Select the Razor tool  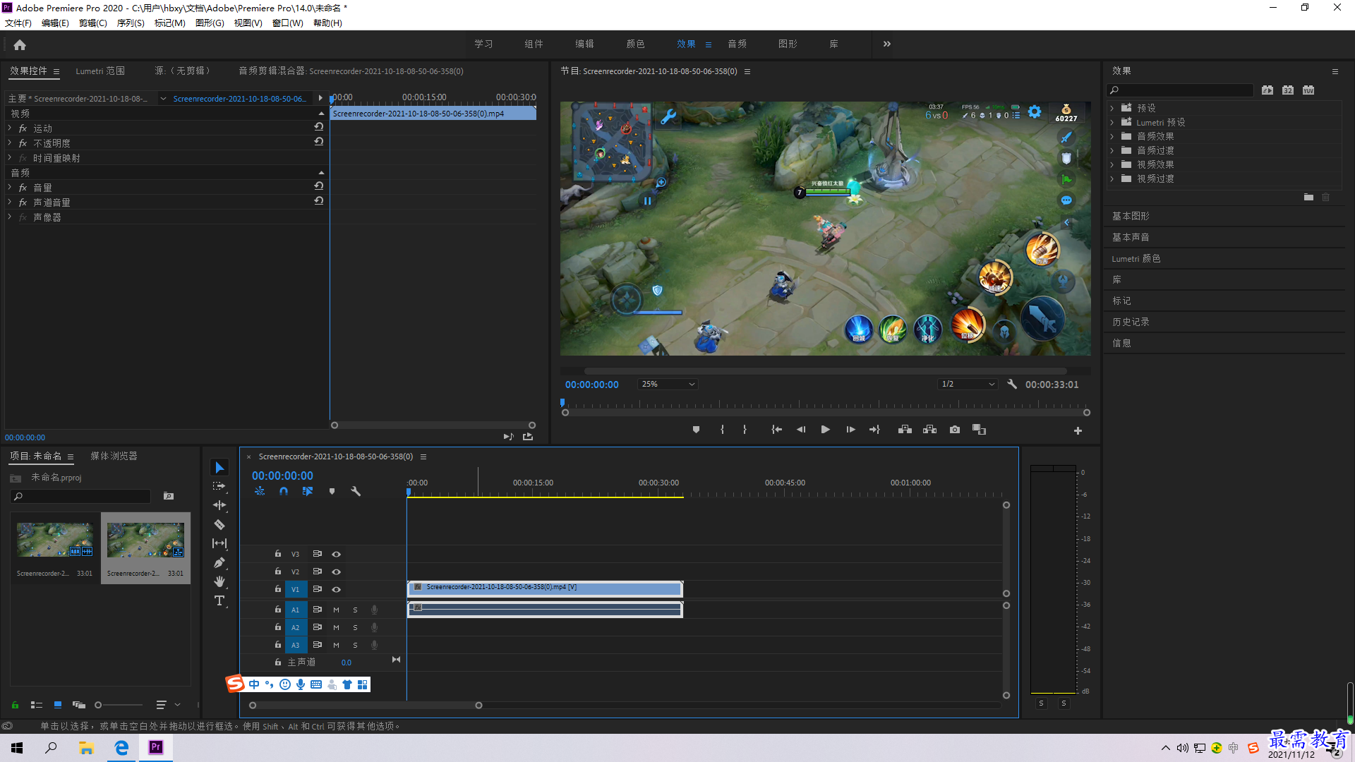[219, 524]
